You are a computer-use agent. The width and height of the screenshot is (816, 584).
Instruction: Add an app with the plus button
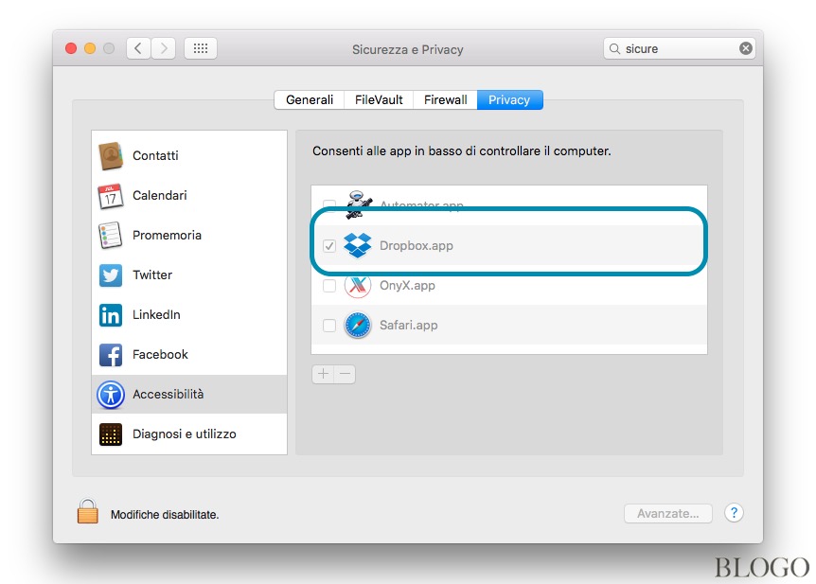coord(323,374)
